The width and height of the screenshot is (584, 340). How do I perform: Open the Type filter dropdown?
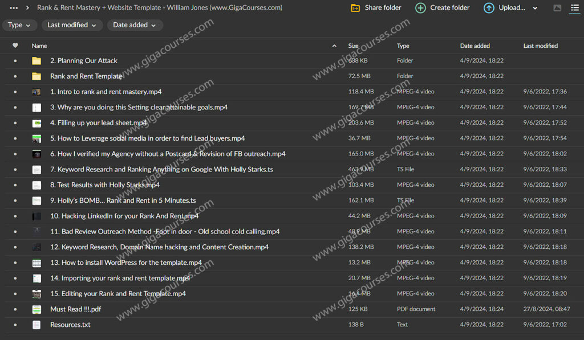(20, 25)
